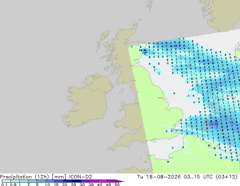
Task: Click the date 'Tu 18-08-2026'
Action: coord(159,177)
